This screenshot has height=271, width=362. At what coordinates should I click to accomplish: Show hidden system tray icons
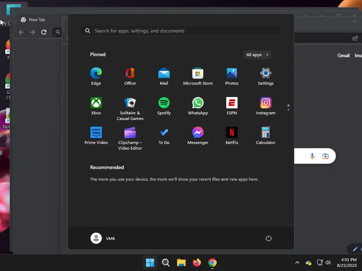pyautogui.click(x=297, y=263)
